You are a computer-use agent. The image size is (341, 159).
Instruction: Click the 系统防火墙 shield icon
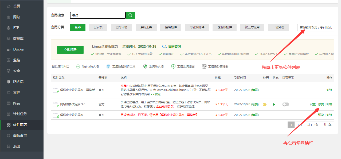(x=145, y=66)
